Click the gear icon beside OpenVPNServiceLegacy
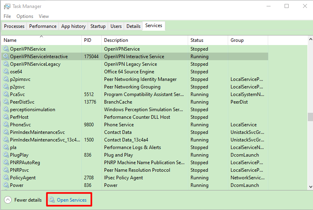The image size is (313, 210). tap(6, 64)
